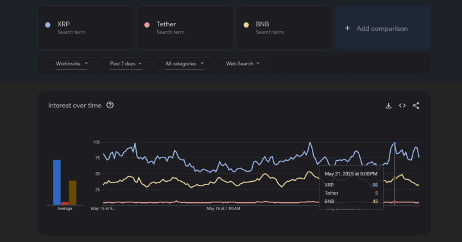Download the interest over time CSV
Viewport: 462px width, 242px height.
[388, 106]
